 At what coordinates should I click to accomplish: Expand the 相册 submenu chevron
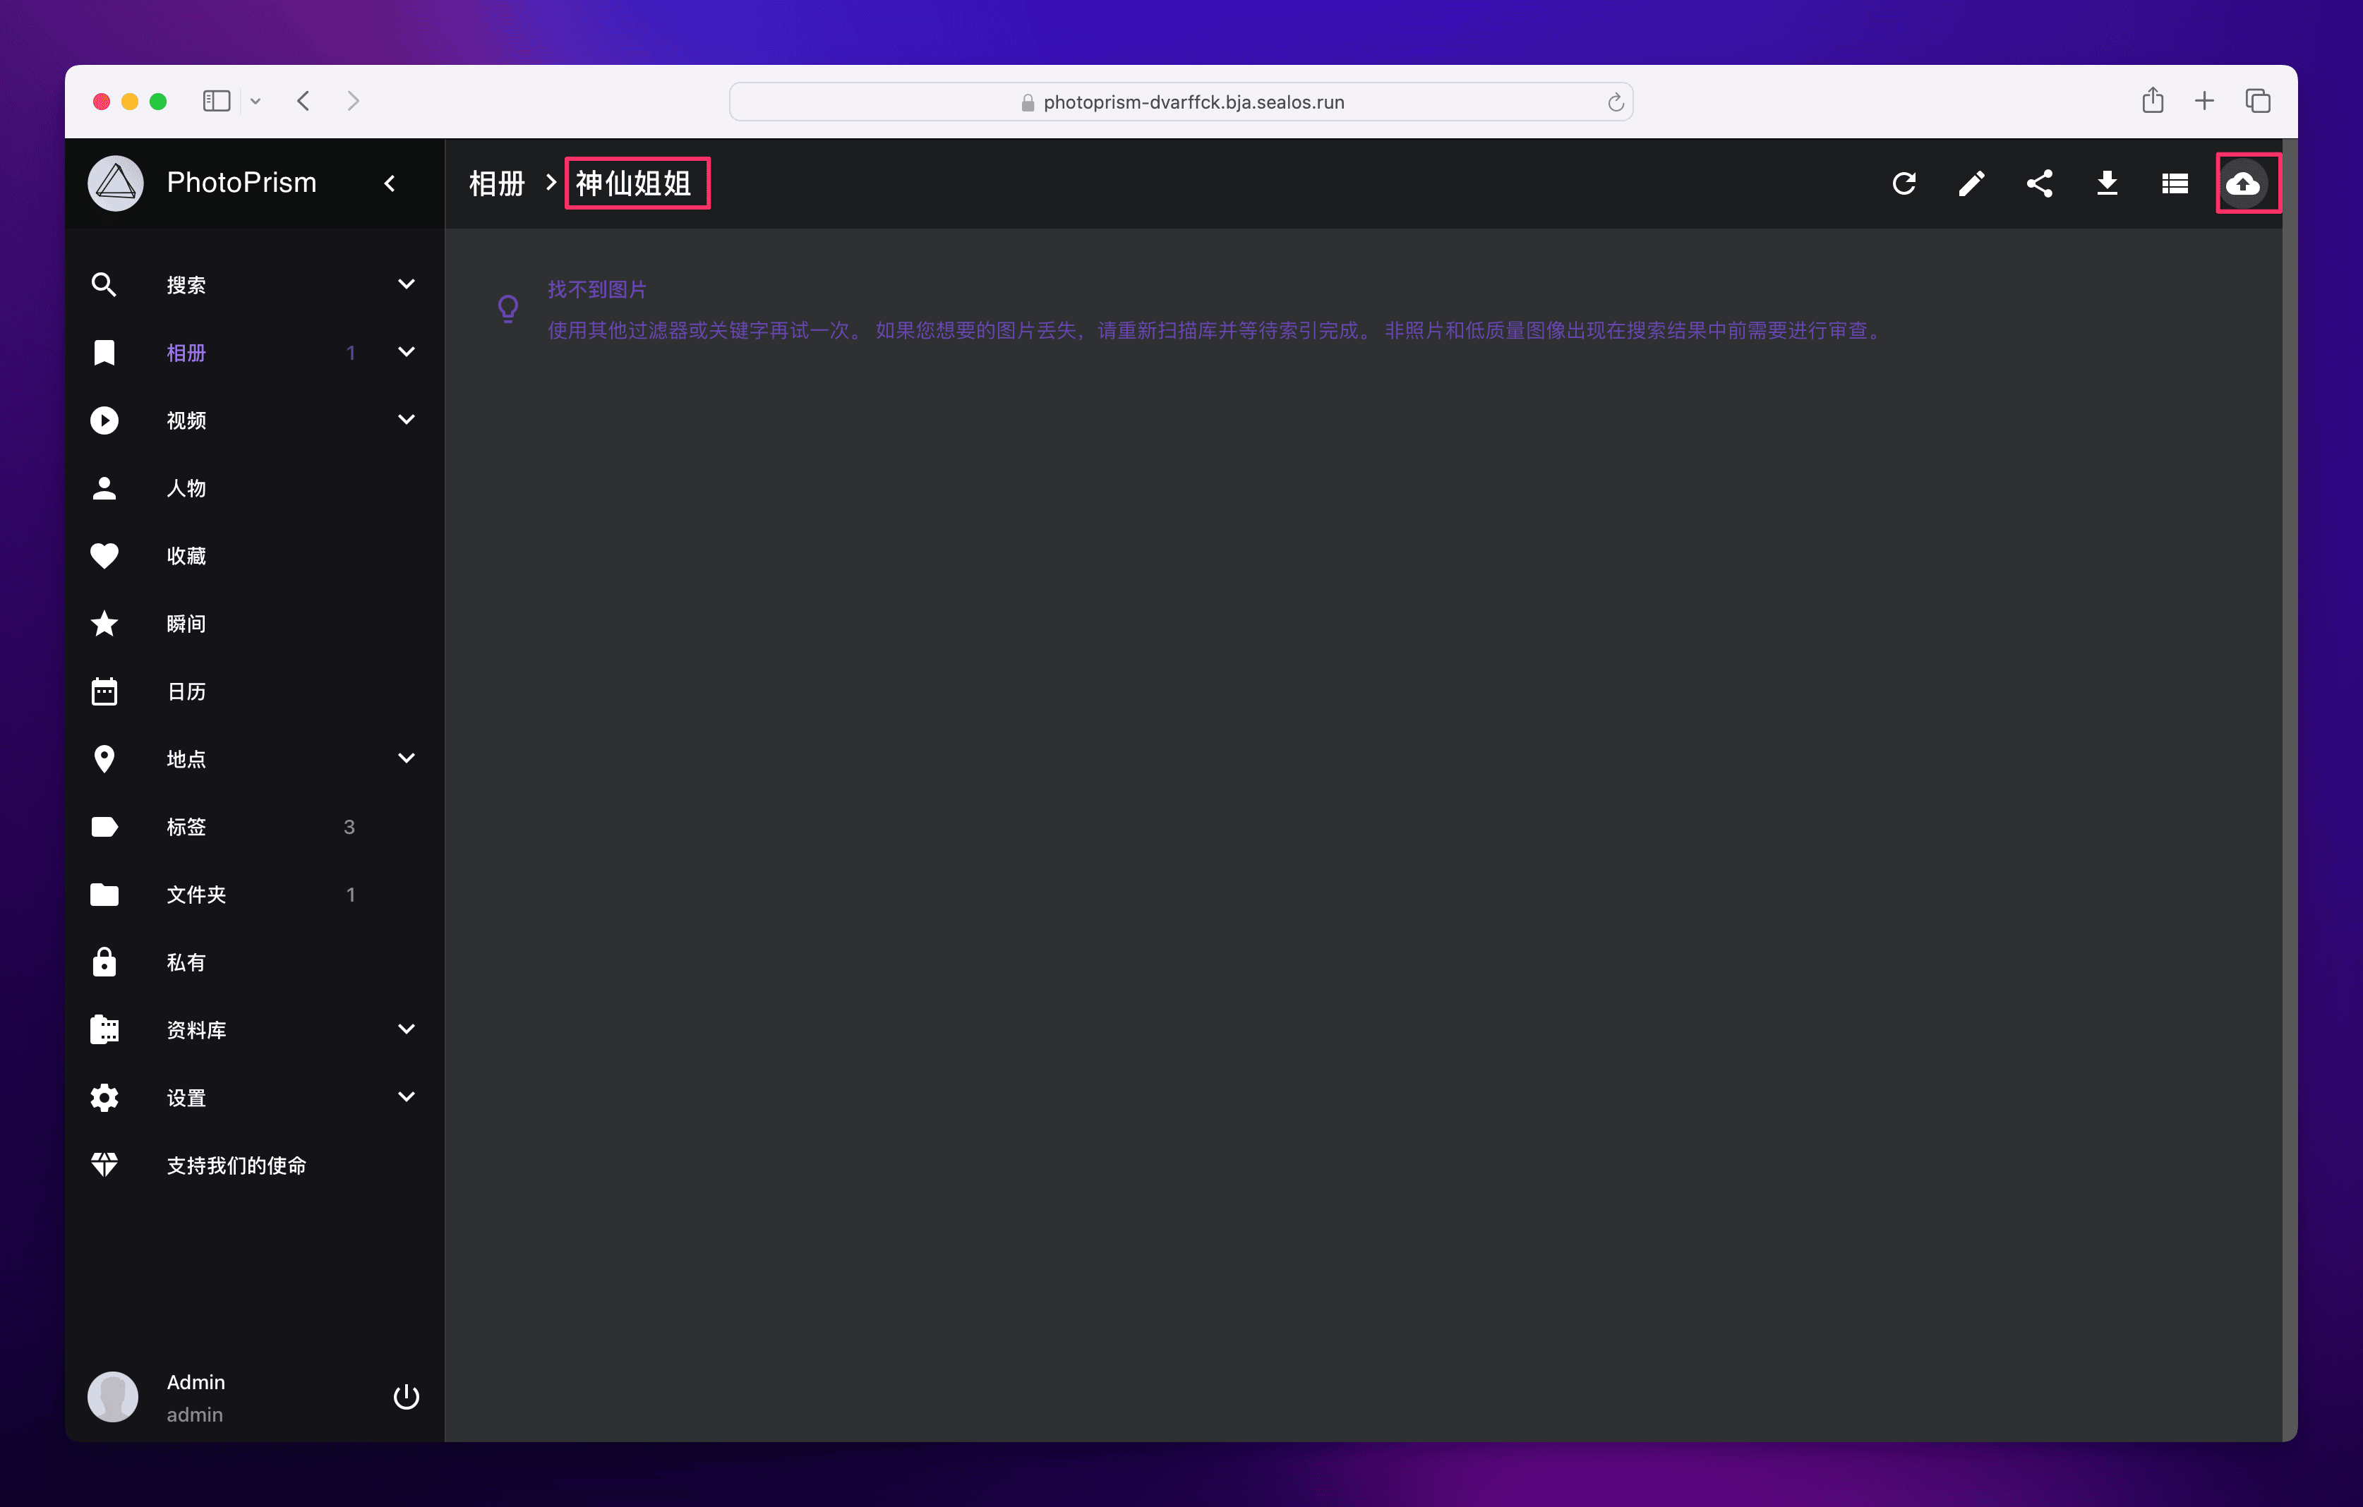405,352
